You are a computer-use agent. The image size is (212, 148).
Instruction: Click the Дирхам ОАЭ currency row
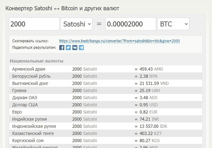pos(106,98)
